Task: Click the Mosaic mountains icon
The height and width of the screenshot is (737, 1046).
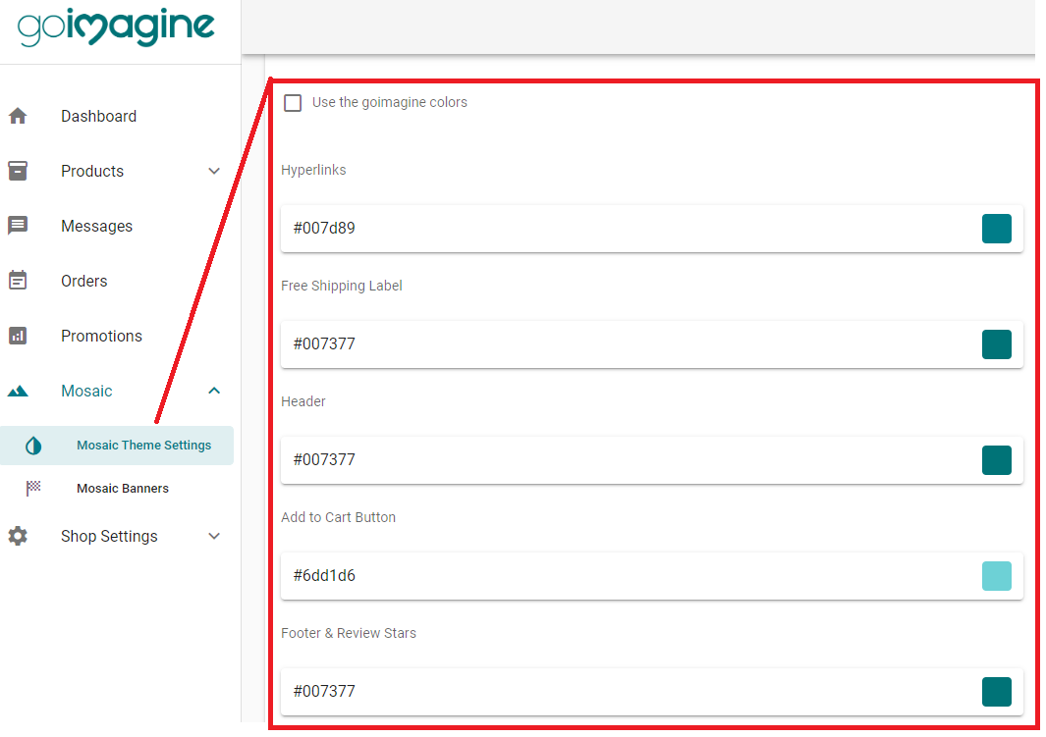Action: click(18, 391)
